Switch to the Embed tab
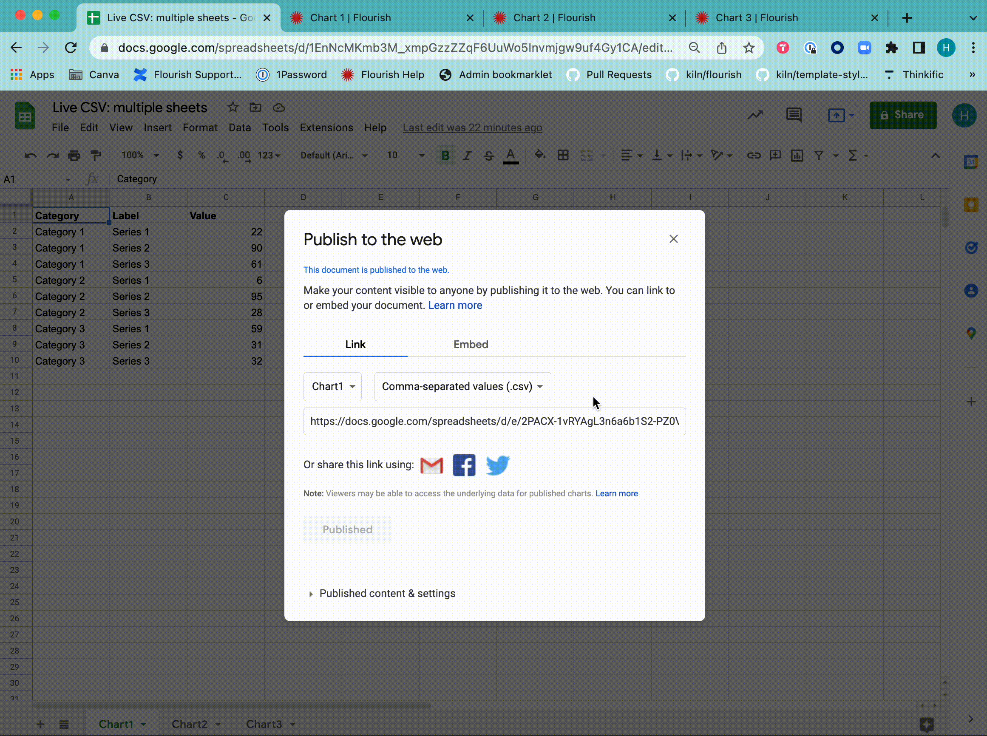The height and width of the screenshot is (736, 987). 471,344
